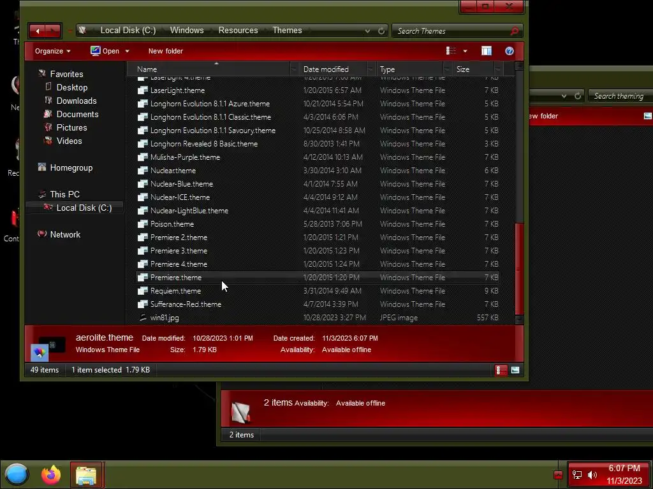
Task: Click the Requiem.theme file icon
Action: [143, 290]
